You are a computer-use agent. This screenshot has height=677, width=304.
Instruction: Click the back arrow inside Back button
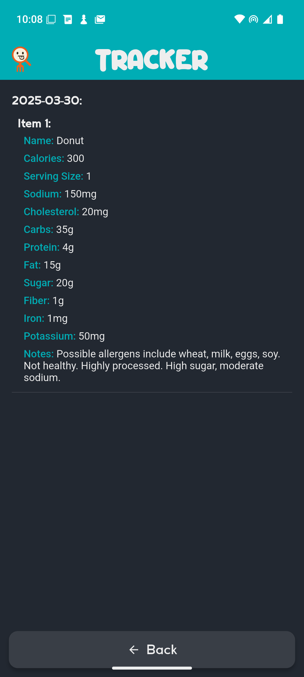point(134,650)
